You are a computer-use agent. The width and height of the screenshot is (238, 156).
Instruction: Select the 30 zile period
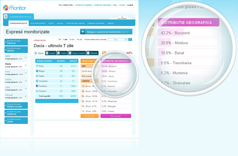(72, 39)
